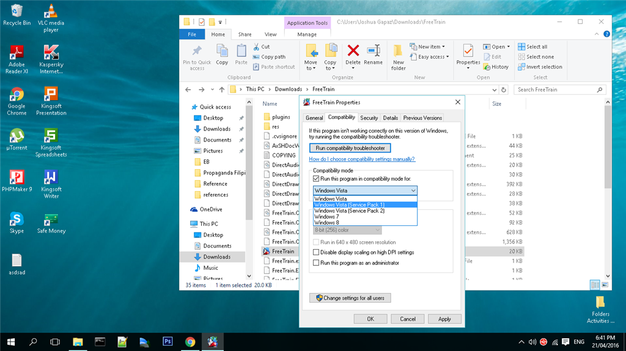This screenshot has width=626, height=351.
Task: Click Select all in ribbon
Action: pyautogui.click(x=532, y=46)
